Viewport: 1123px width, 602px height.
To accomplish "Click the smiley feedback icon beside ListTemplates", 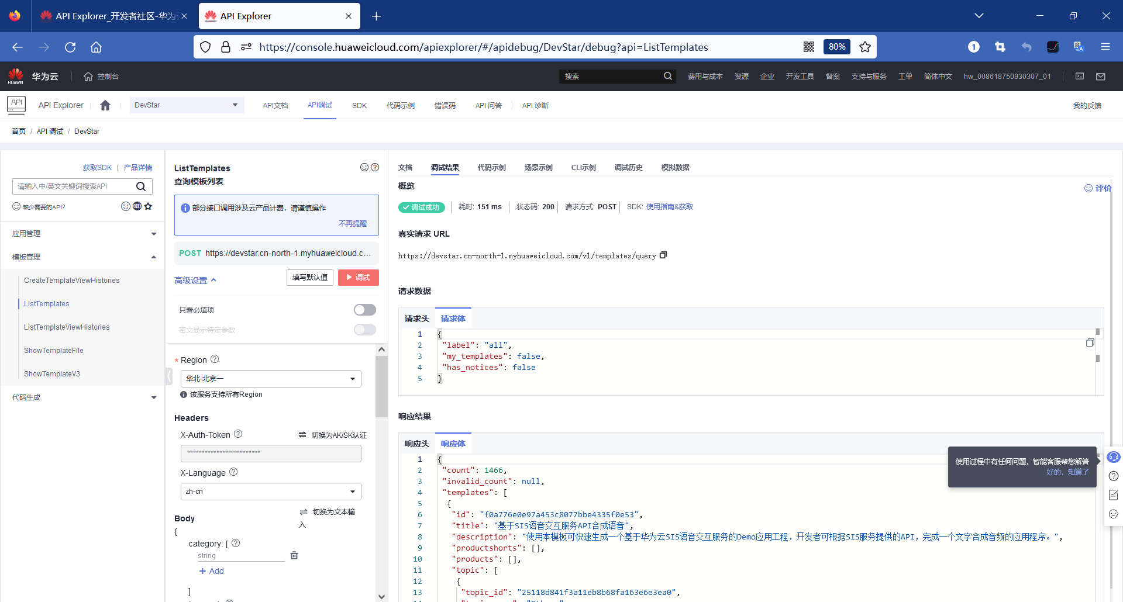I will [x=364, y=167].
